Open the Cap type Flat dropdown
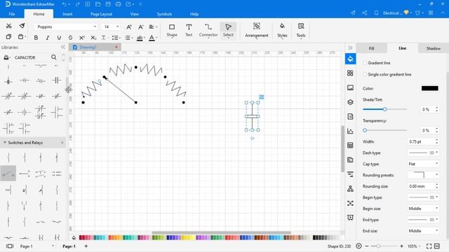Screen dimensions: 449x252 coord(423,164)
